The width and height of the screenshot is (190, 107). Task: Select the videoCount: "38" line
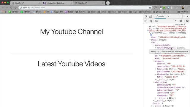[166, 93]
